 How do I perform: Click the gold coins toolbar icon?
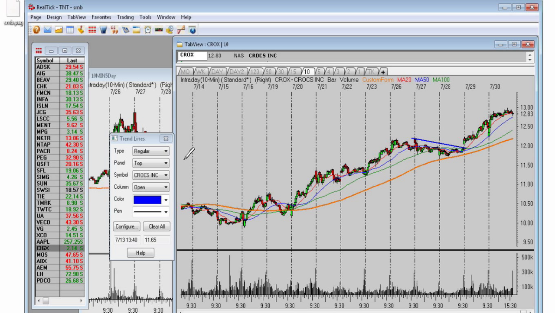click(170, 30)
